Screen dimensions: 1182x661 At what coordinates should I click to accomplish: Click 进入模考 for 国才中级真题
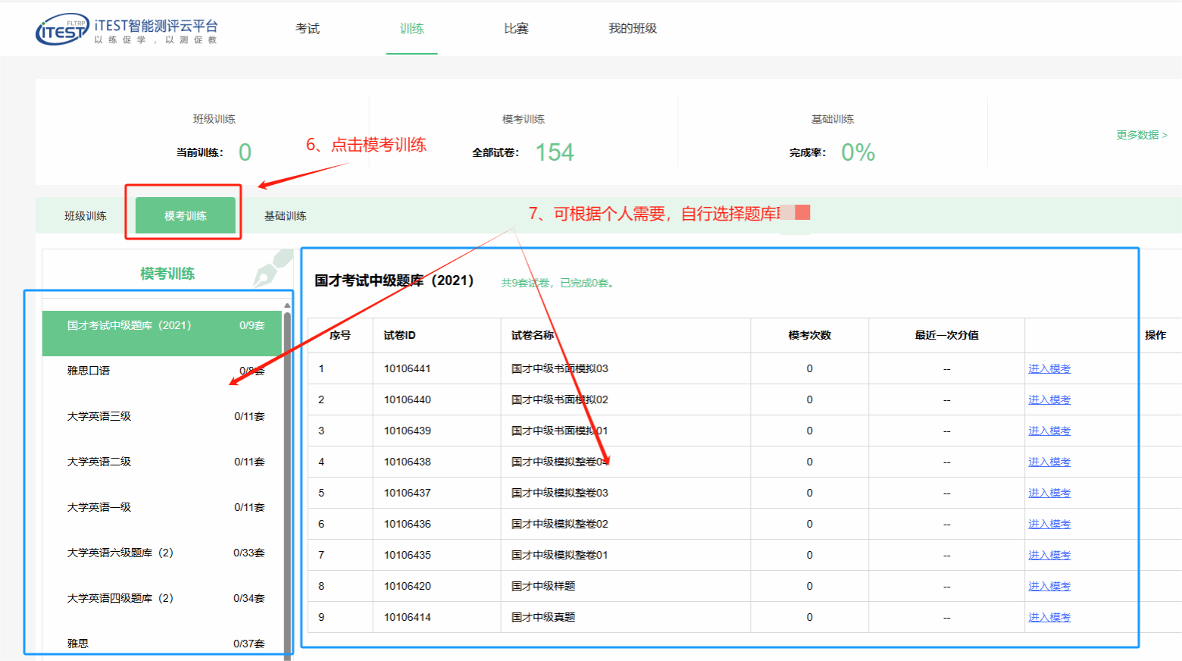[1049, 618]
